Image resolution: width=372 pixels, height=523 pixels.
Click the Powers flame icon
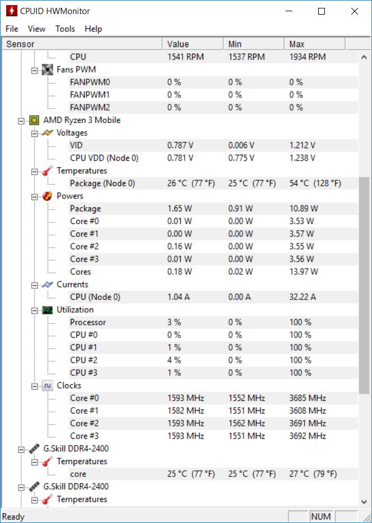pos(48,196)
